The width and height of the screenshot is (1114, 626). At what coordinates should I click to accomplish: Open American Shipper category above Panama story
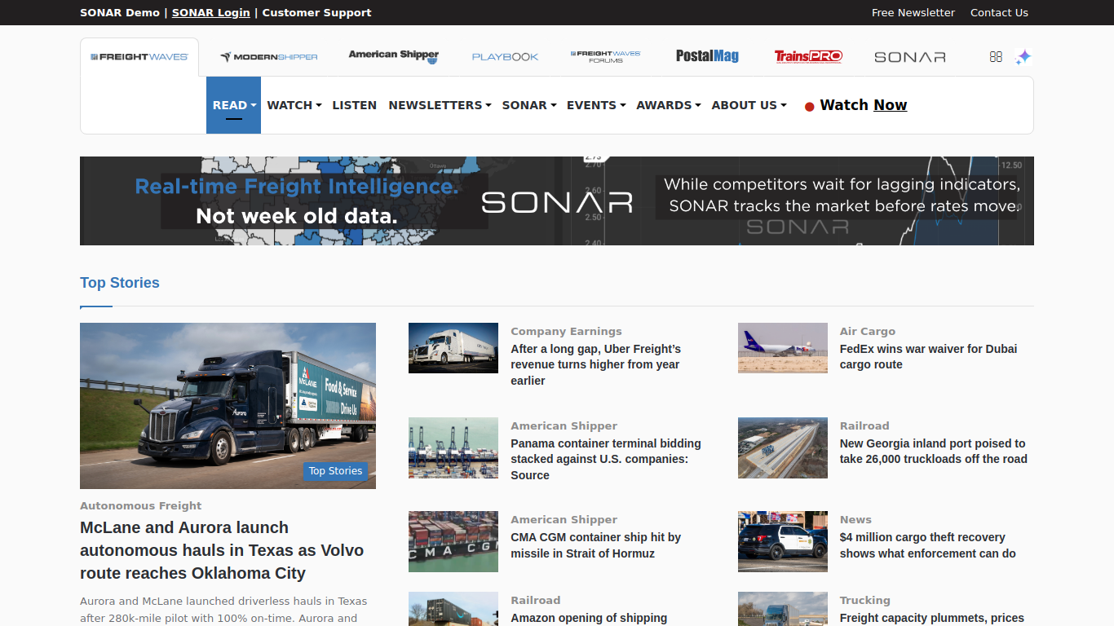(x=564, y=425)
